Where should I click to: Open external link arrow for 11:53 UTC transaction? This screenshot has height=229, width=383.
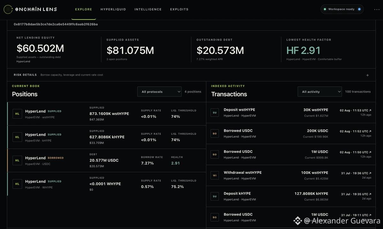pos(370,110)
